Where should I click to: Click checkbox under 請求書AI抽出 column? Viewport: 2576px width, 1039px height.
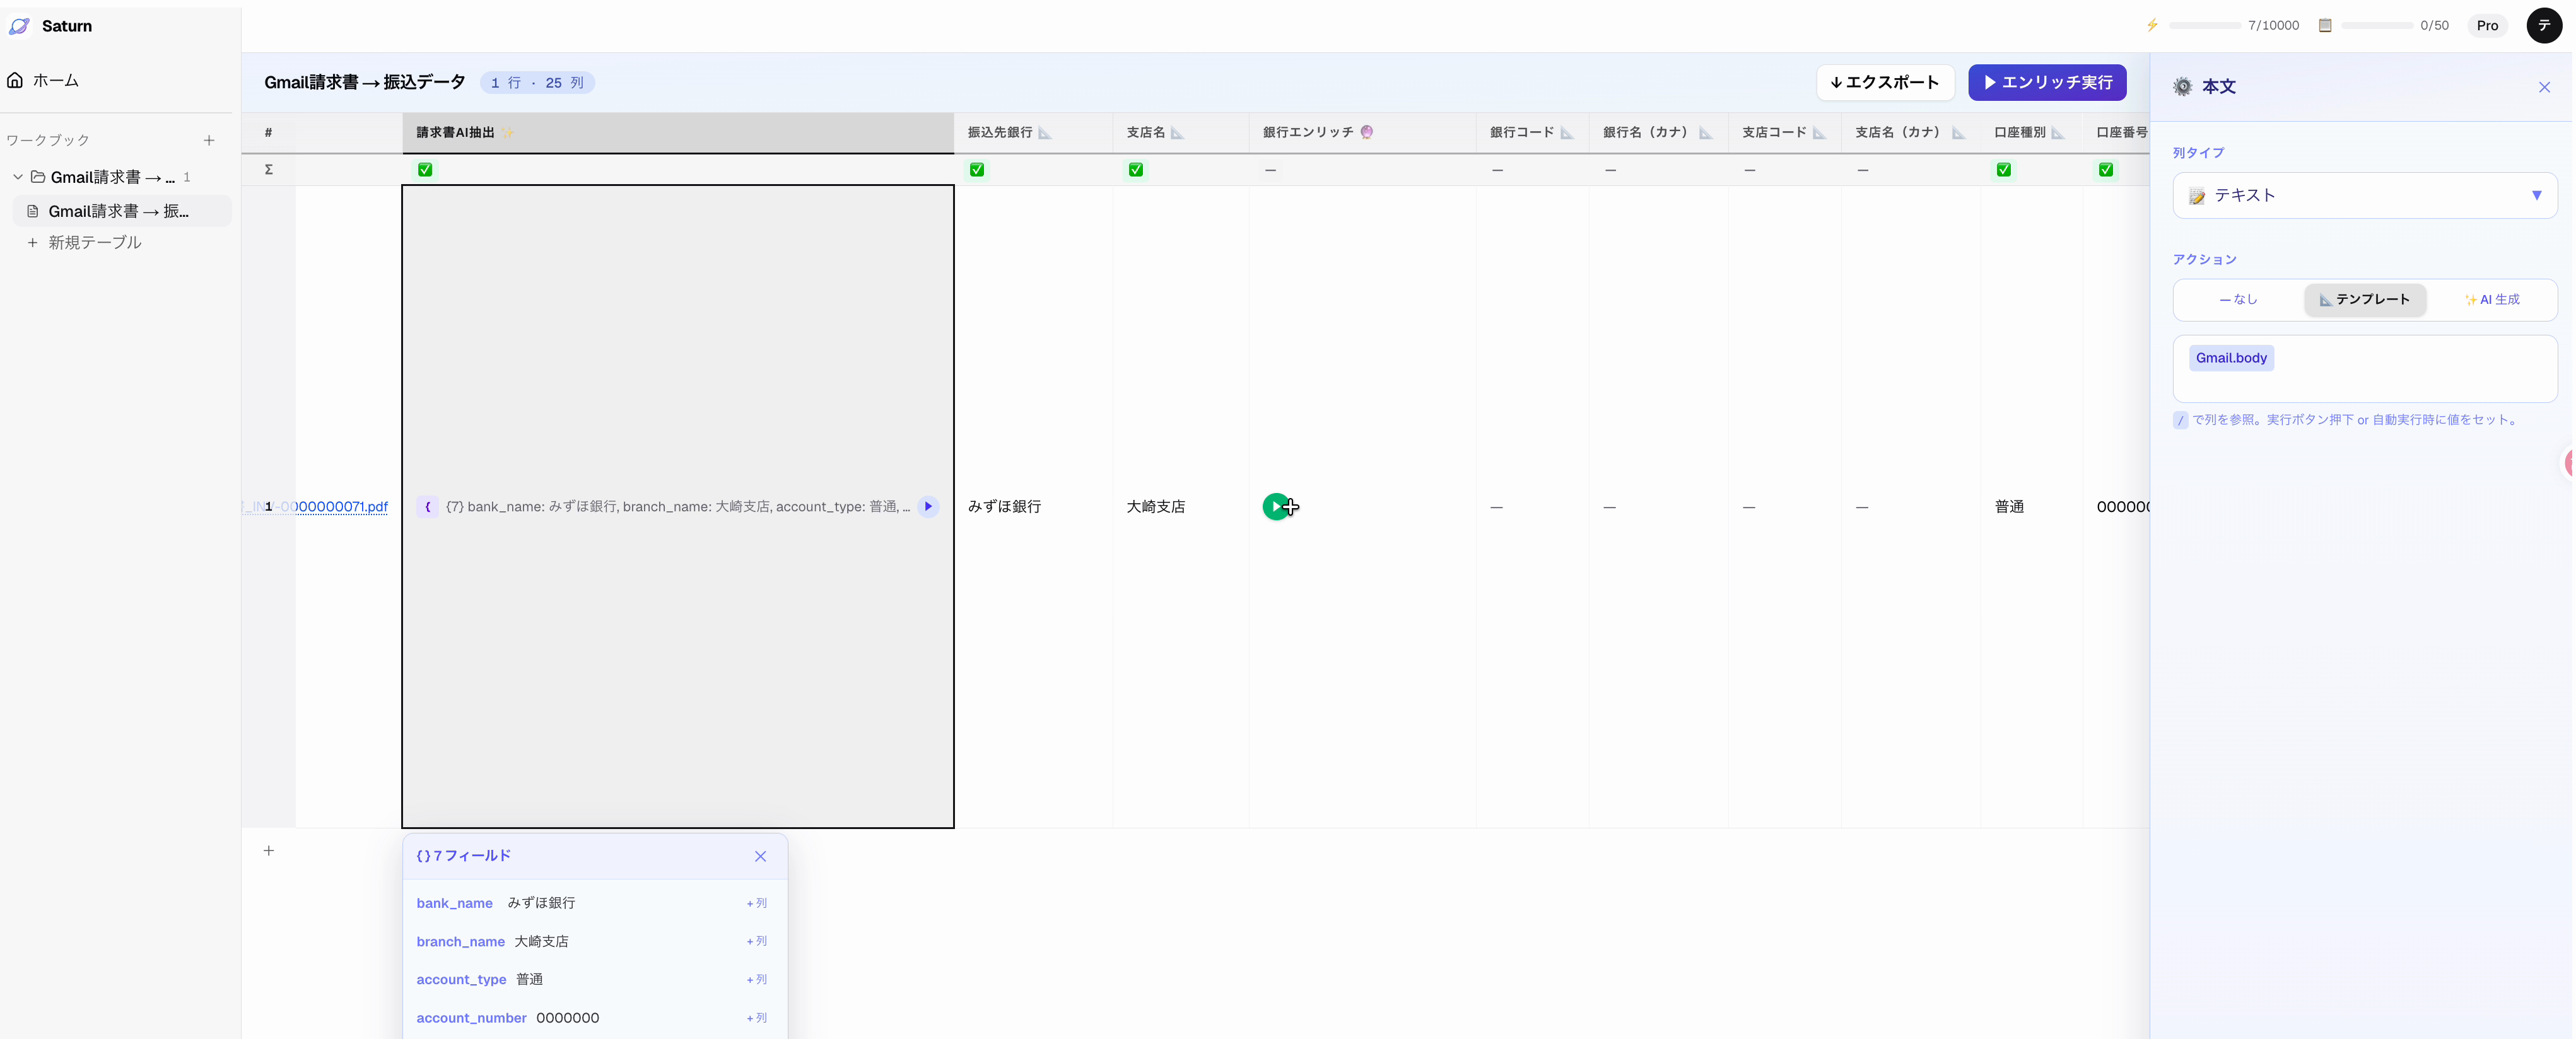coord(425,170)
